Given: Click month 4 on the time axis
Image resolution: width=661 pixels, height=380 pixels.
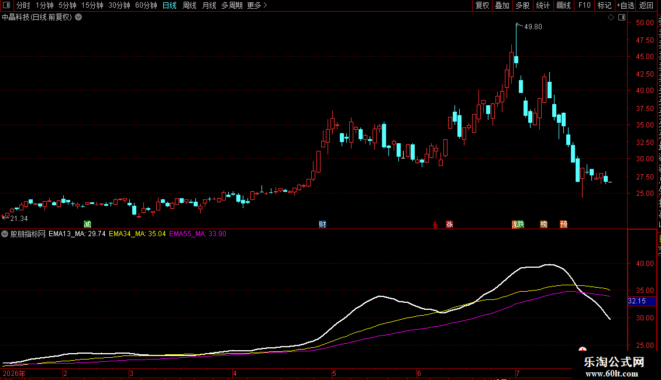Looking at the screenshot, I should click(235, 373).
